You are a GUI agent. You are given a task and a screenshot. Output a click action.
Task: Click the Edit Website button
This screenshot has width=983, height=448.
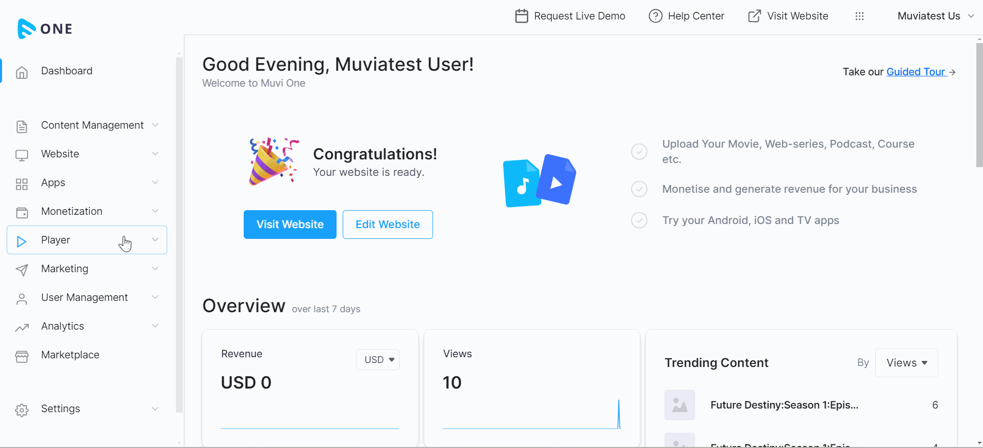(388, 225)
